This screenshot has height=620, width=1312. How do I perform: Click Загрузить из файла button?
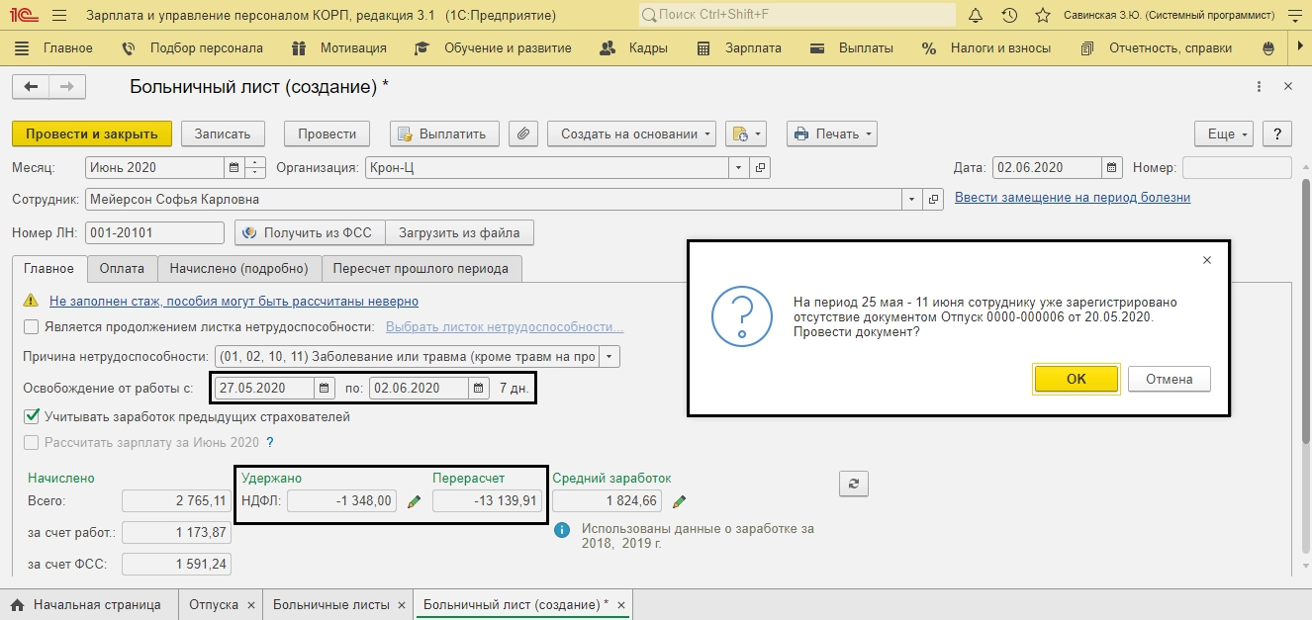(x=459, y=233)
